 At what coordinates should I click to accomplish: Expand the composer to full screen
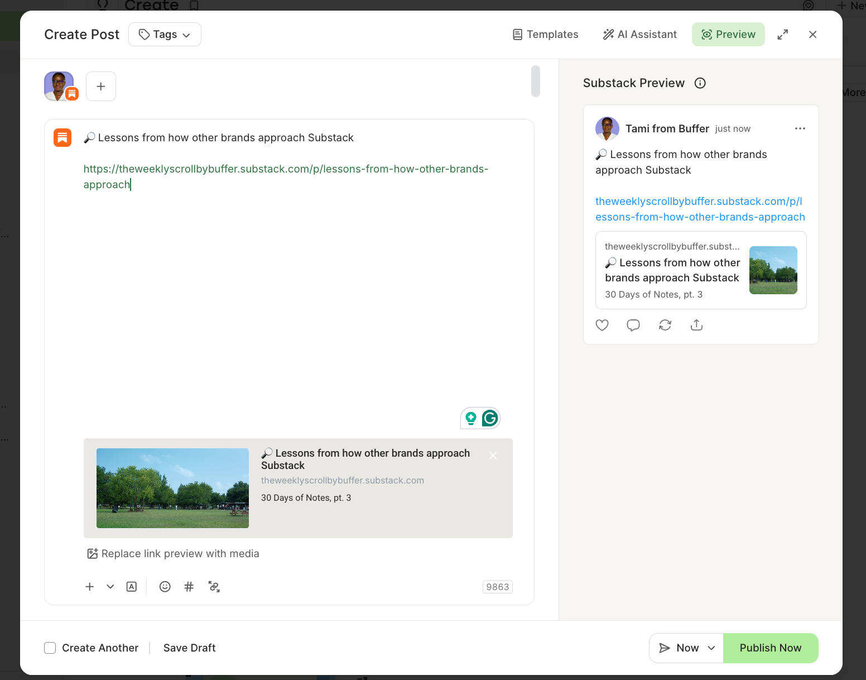[x=783, y=35]
